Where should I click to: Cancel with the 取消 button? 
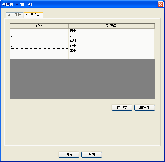coord(91,154)
